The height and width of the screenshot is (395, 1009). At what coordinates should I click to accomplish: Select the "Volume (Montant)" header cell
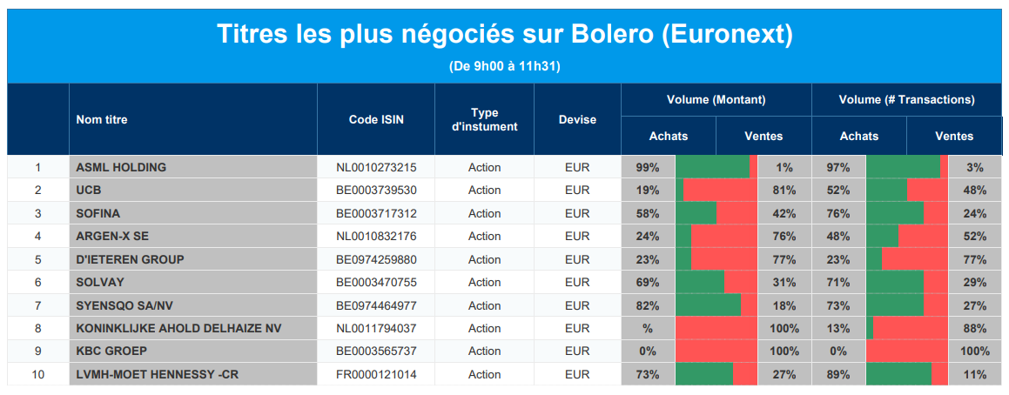716,100
